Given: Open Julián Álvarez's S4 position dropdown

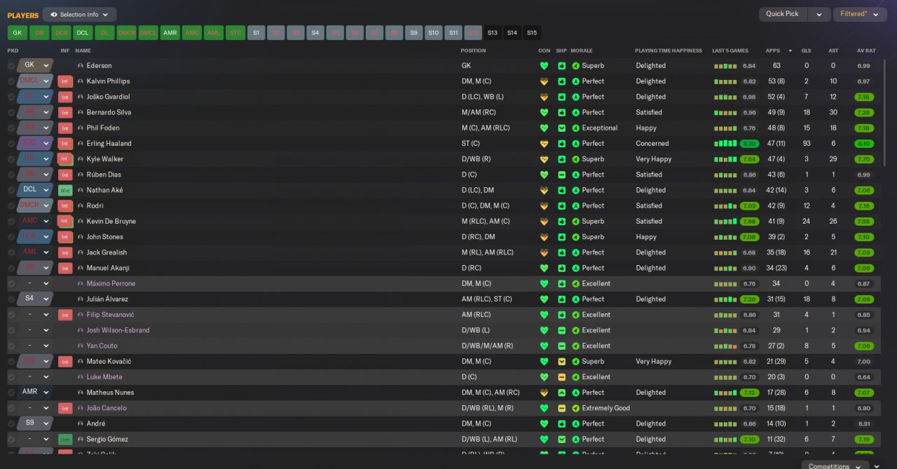Looking at the screenshot, I should coord(36,299).
